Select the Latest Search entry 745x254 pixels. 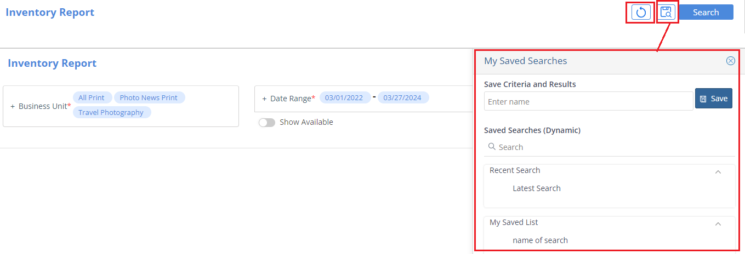click(x=537, y=188)
